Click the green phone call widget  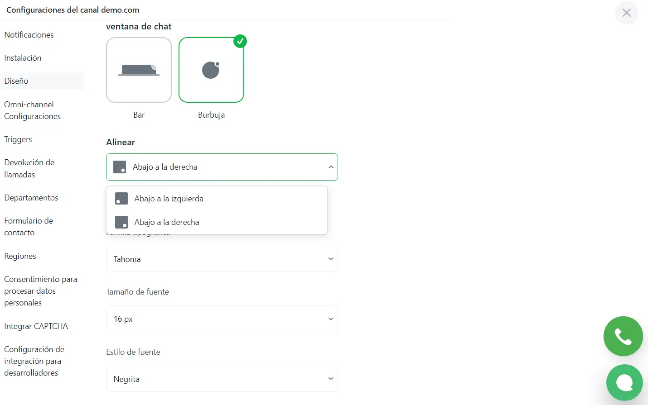coord(623,336)
